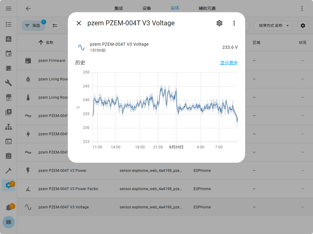Image resolution: width=313 pixels, height=234 pixels.
Task: Open the hamburger sidebar menu
Action: coord(9,9)
